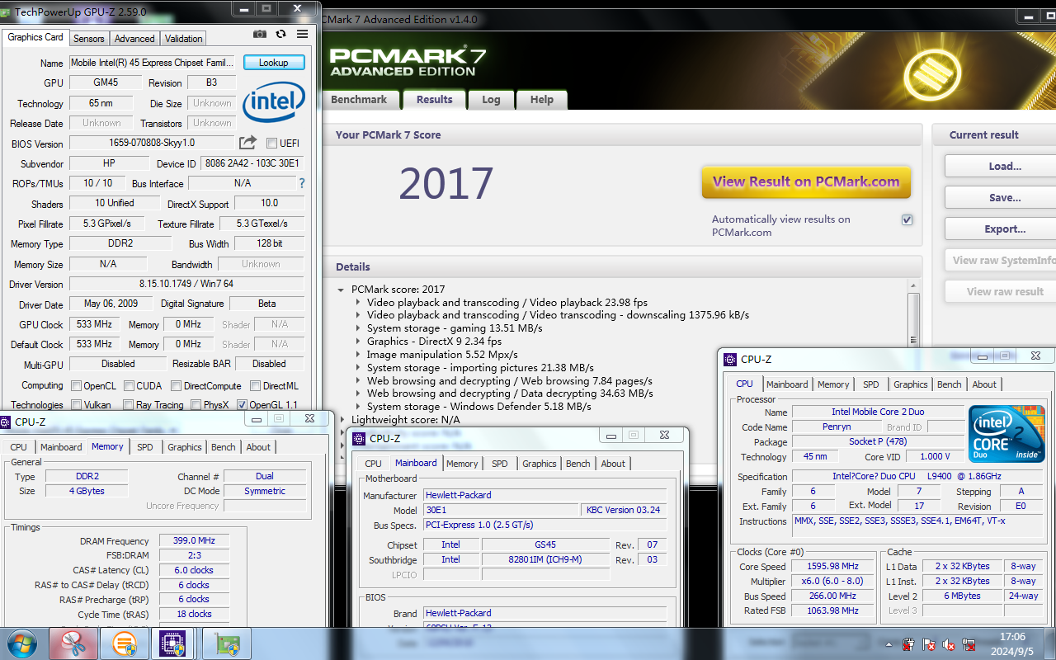1056x660 pixels.
Task: Toggle the UEFI checkbox in GPU-Z
Action: click(271, 144)
